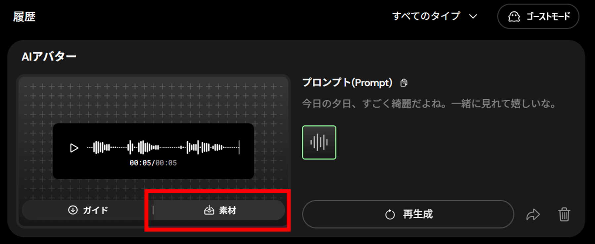This screenshot has width=595, height=244.
Task: Click the end marker of the waveform
Action: tap(239, 148)
